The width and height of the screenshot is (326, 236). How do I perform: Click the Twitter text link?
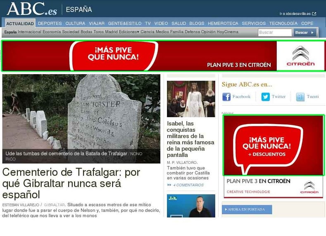[278, 96]
